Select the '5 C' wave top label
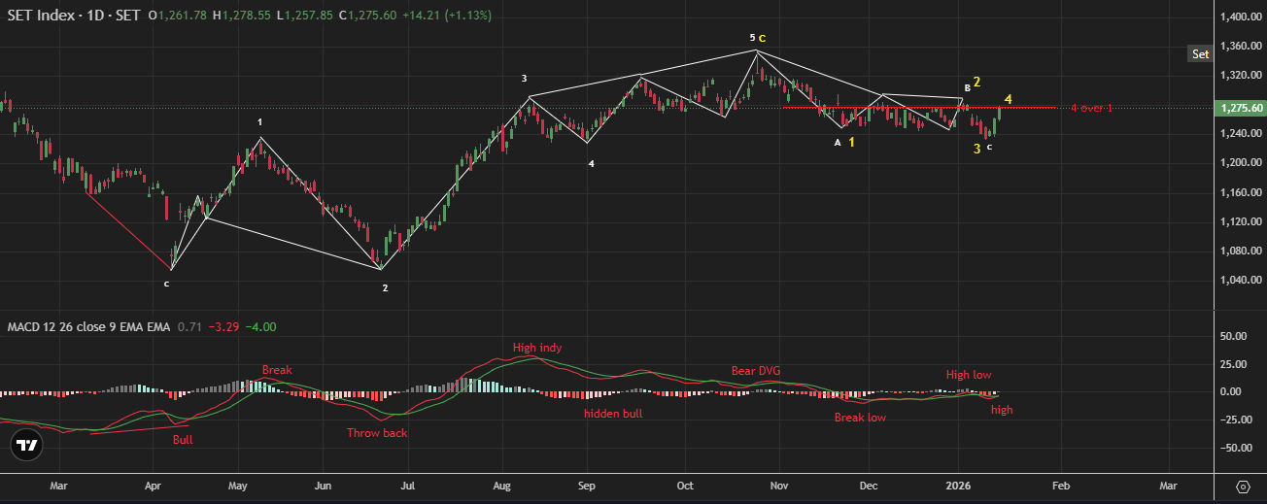The image size is (1267, 504). pyautogui.click(x=758, y=38)
